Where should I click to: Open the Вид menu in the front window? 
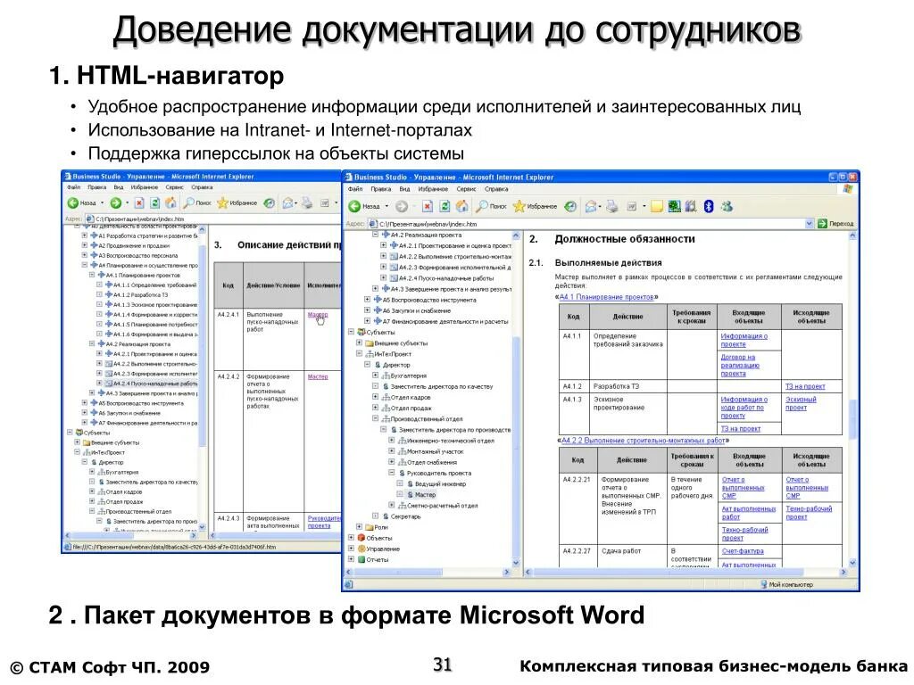coord(404,189)
